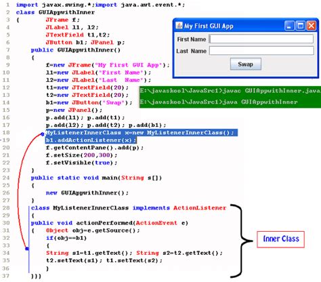321x282 pixels.
Task: Click line number 18 in the gutter
Action: (6, 132)
